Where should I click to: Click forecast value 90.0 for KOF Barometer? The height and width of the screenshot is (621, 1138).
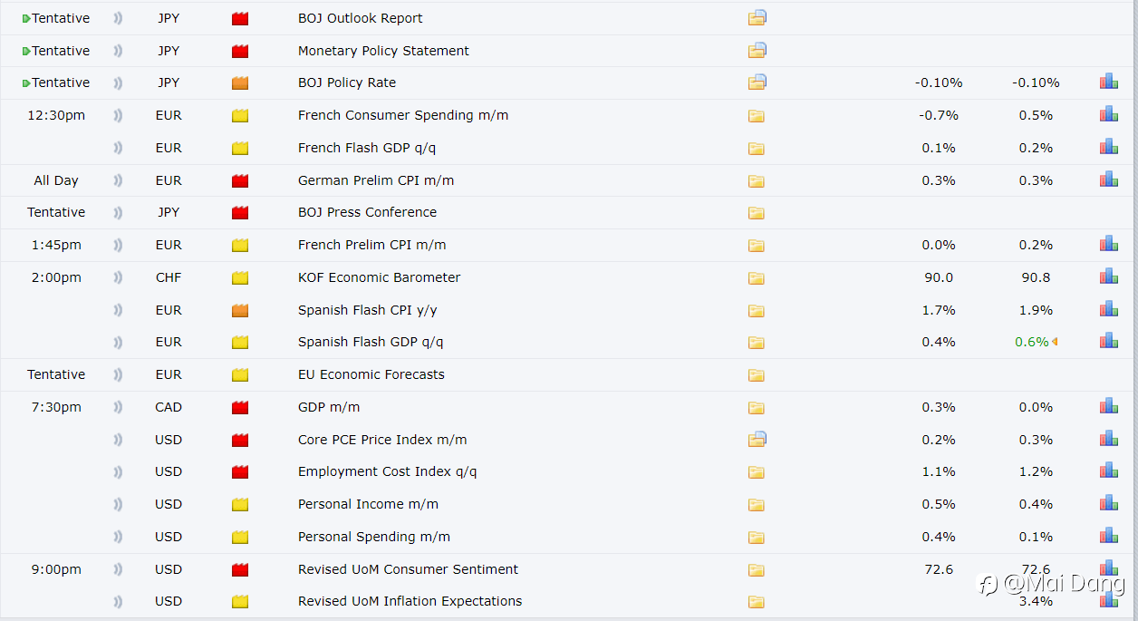(939, 277)
